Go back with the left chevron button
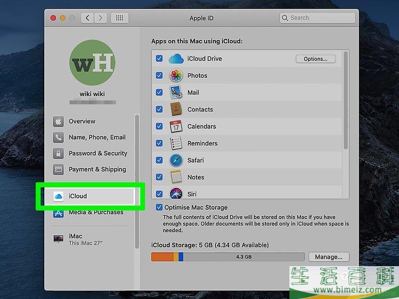Viewport: 399px width, 299px height. pos(87,18)
